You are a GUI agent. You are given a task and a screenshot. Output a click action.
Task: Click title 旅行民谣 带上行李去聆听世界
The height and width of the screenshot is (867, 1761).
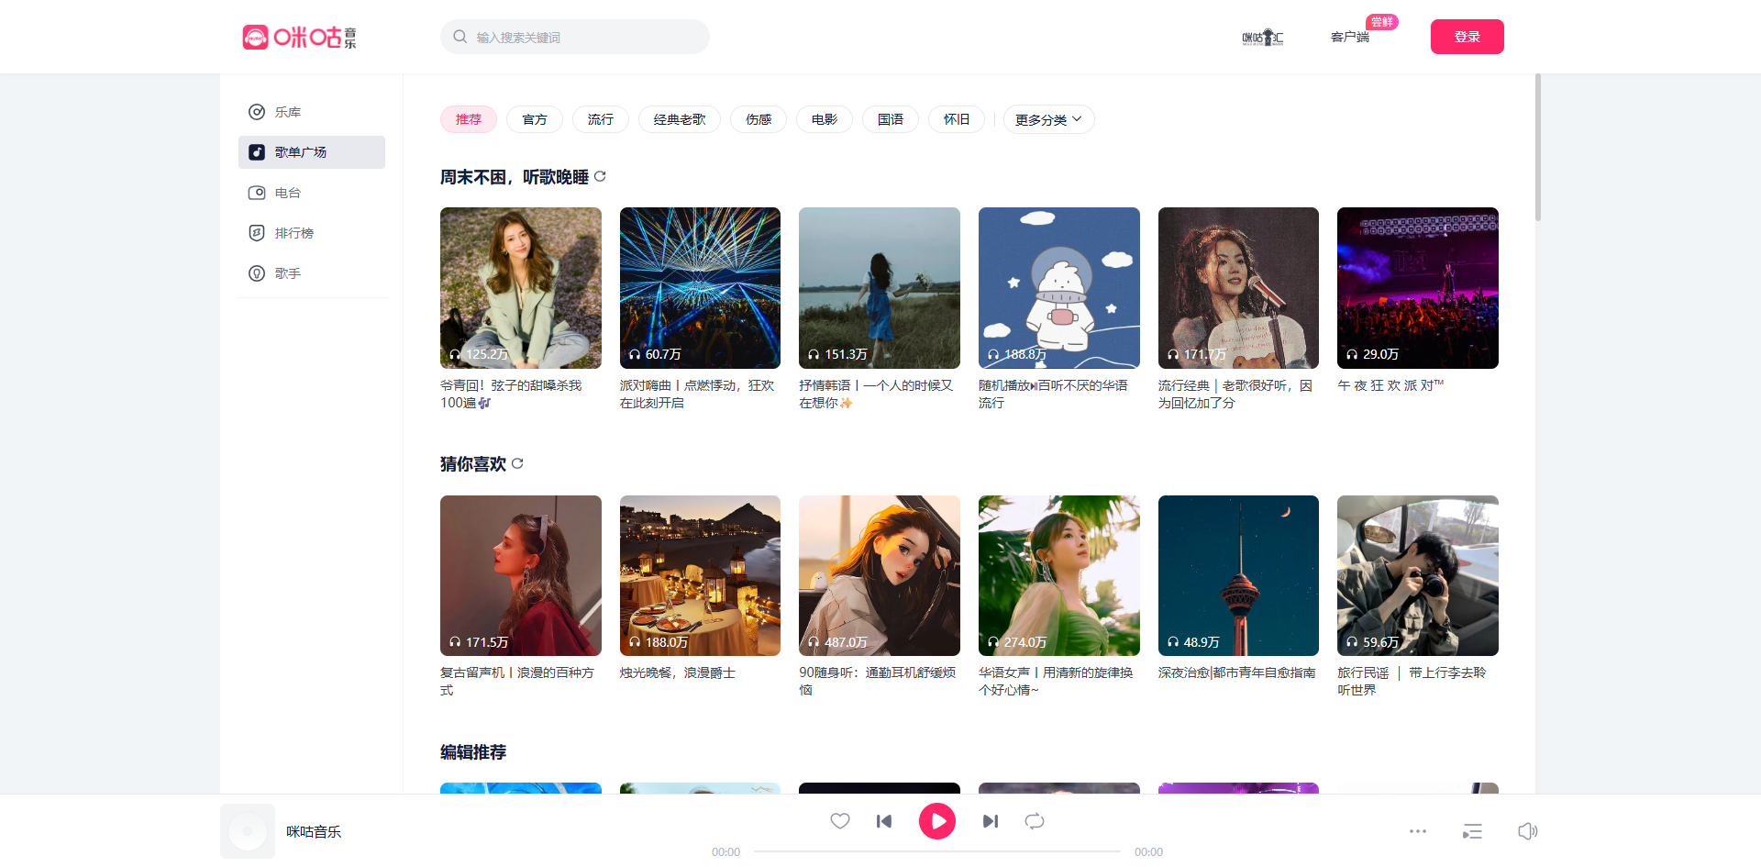pos(1412,681)
